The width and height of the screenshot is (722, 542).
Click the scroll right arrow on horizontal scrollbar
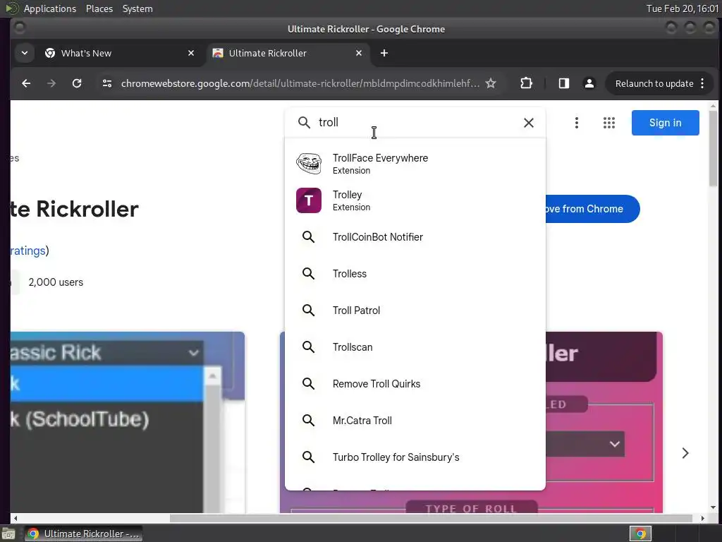pyautogui.click(x=703, y=519)
